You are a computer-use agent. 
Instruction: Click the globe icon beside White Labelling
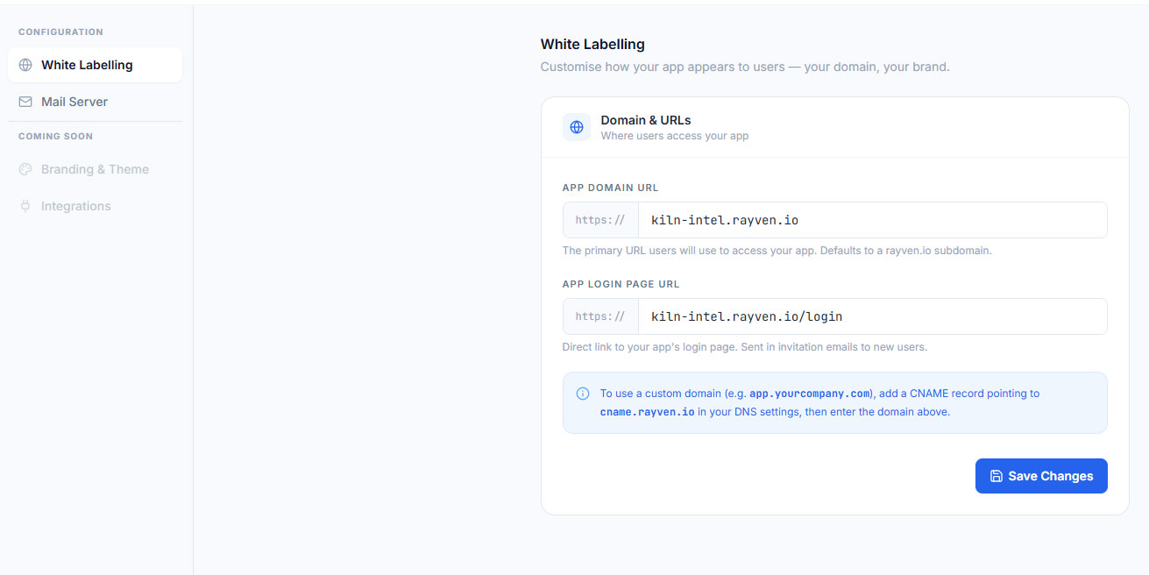[x=25, y=65]
